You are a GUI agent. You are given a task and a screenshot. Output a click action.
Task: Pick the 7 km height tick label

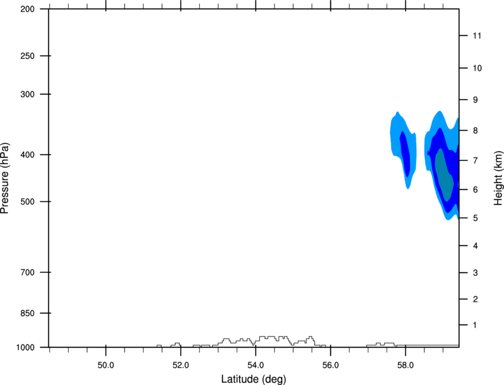tap(476, 161)
